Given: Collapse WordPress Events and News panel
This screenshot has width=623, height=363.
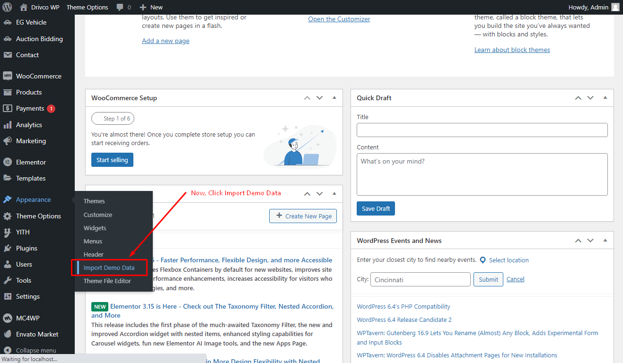Looking at the screenshot, I should point(605,241).
